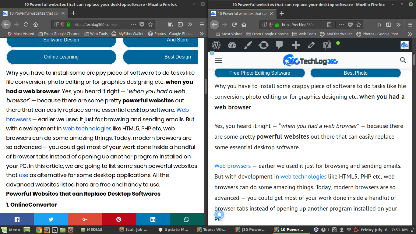Open Web Tools bookmark folder in left window

click(96, 34)
